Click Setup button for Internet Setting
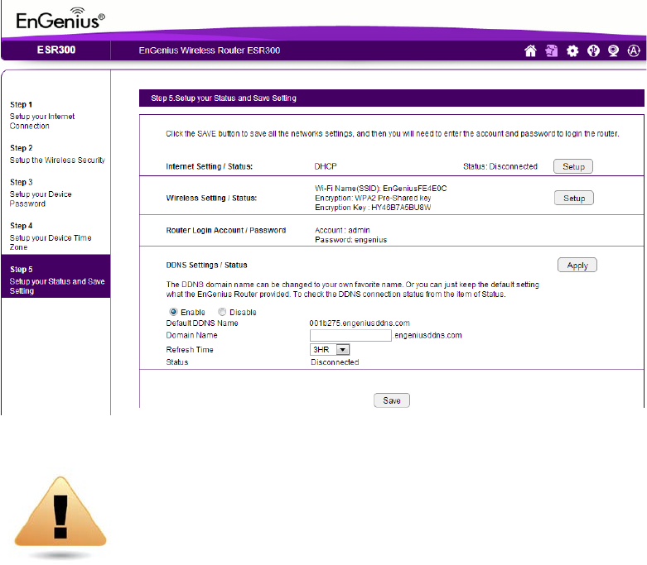The image size is (647, 565). [x=573, y=166]
